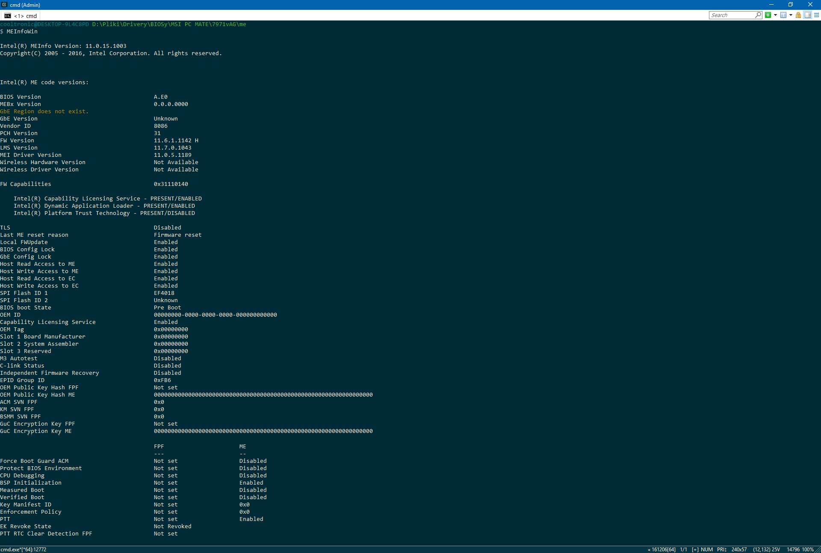
Task: Click the 'Vendor ID' value '8086'
Action: [161, 126]
